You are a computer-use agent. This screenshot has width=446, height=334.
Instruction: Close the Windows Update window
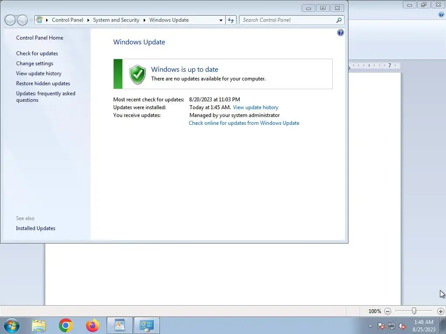(x=338, y=8)
